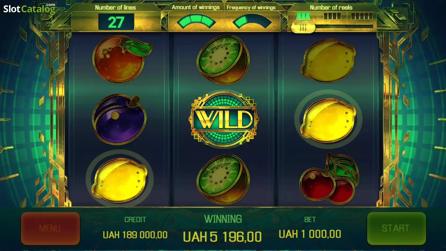Select the four-reel option indicator
446x251 pixels.
[x=332, y=16]
